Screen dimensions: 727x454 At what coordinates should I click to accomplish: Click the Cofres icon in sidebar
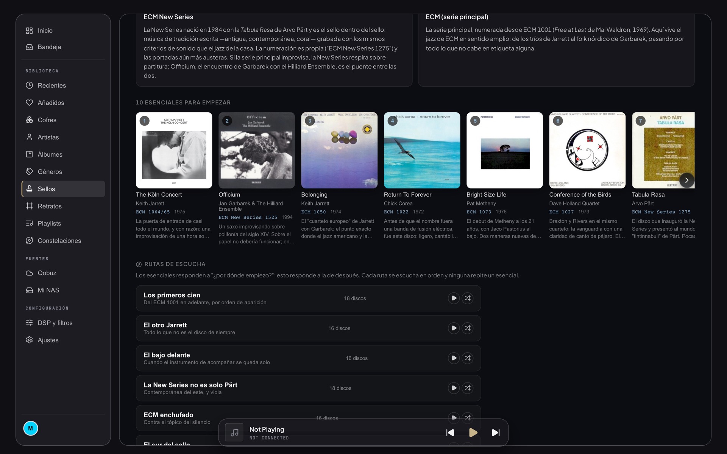point(29,120)
